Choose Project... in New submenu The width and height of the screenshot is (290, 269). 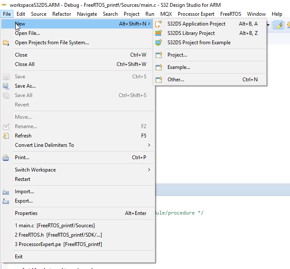tap(210, 55)
